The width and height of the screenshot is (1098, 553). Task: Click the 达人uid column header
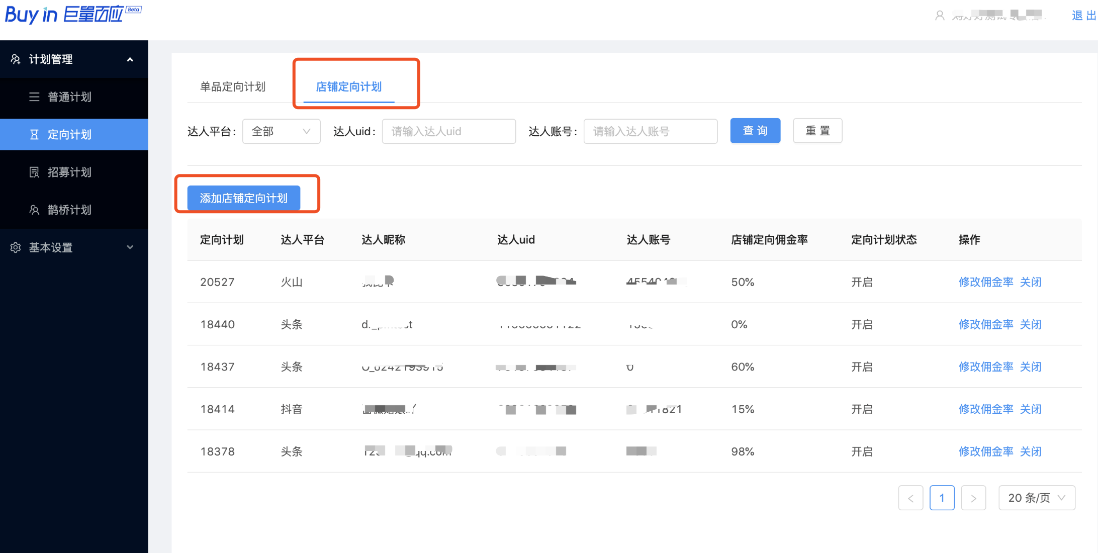516,240
